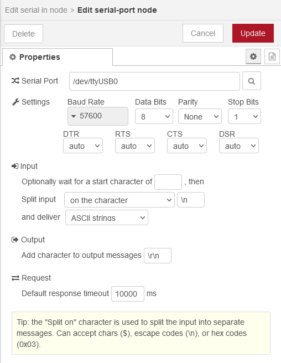
Task: Open node description document icon
Action: [272, 56]
